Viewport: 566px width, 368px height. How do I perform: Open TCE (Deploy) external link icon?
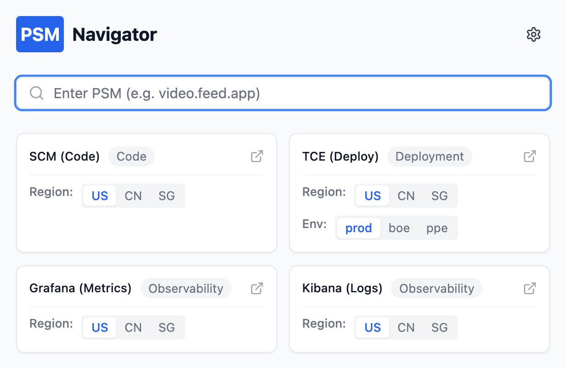[530, 156]
